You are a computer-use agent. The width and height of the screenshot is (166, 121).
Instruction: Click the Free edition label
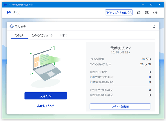17,13
